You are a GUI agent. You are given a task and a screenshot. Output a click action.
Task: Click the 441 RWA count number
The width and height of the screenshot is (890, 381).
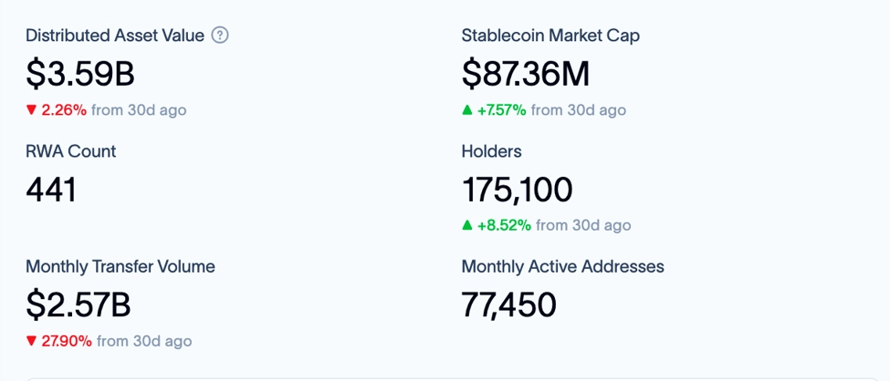[51, 190]
